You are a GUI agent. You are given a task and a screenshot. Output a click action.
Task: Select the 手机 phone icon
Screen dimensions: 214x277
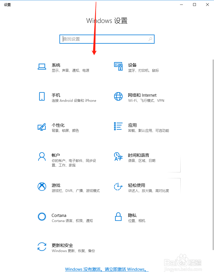click(x=42, y=96)
